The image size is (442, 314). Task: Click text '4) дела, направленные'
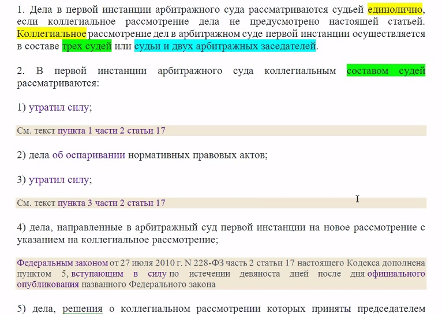tap(70, 228)
